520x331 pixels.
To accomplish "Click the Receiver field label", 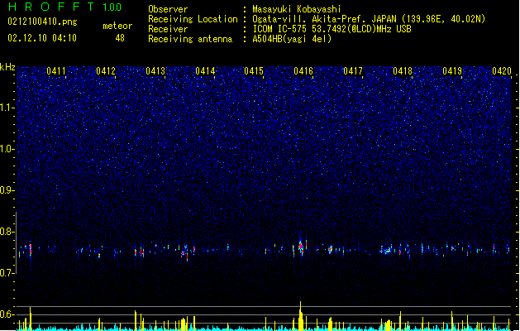I will click(168, 29).
